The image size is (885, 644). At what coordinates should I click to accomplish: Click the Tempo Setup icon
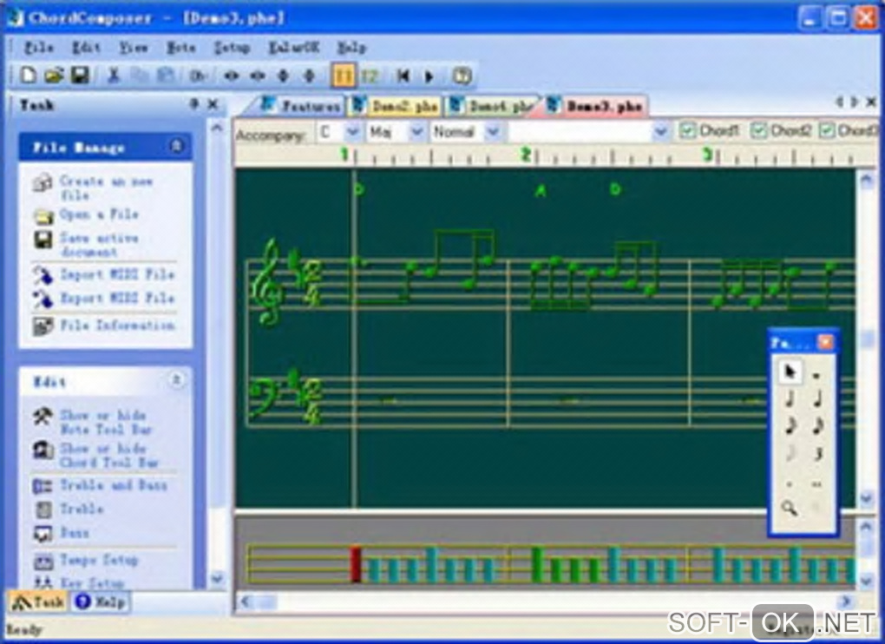(x=43, y=561)
